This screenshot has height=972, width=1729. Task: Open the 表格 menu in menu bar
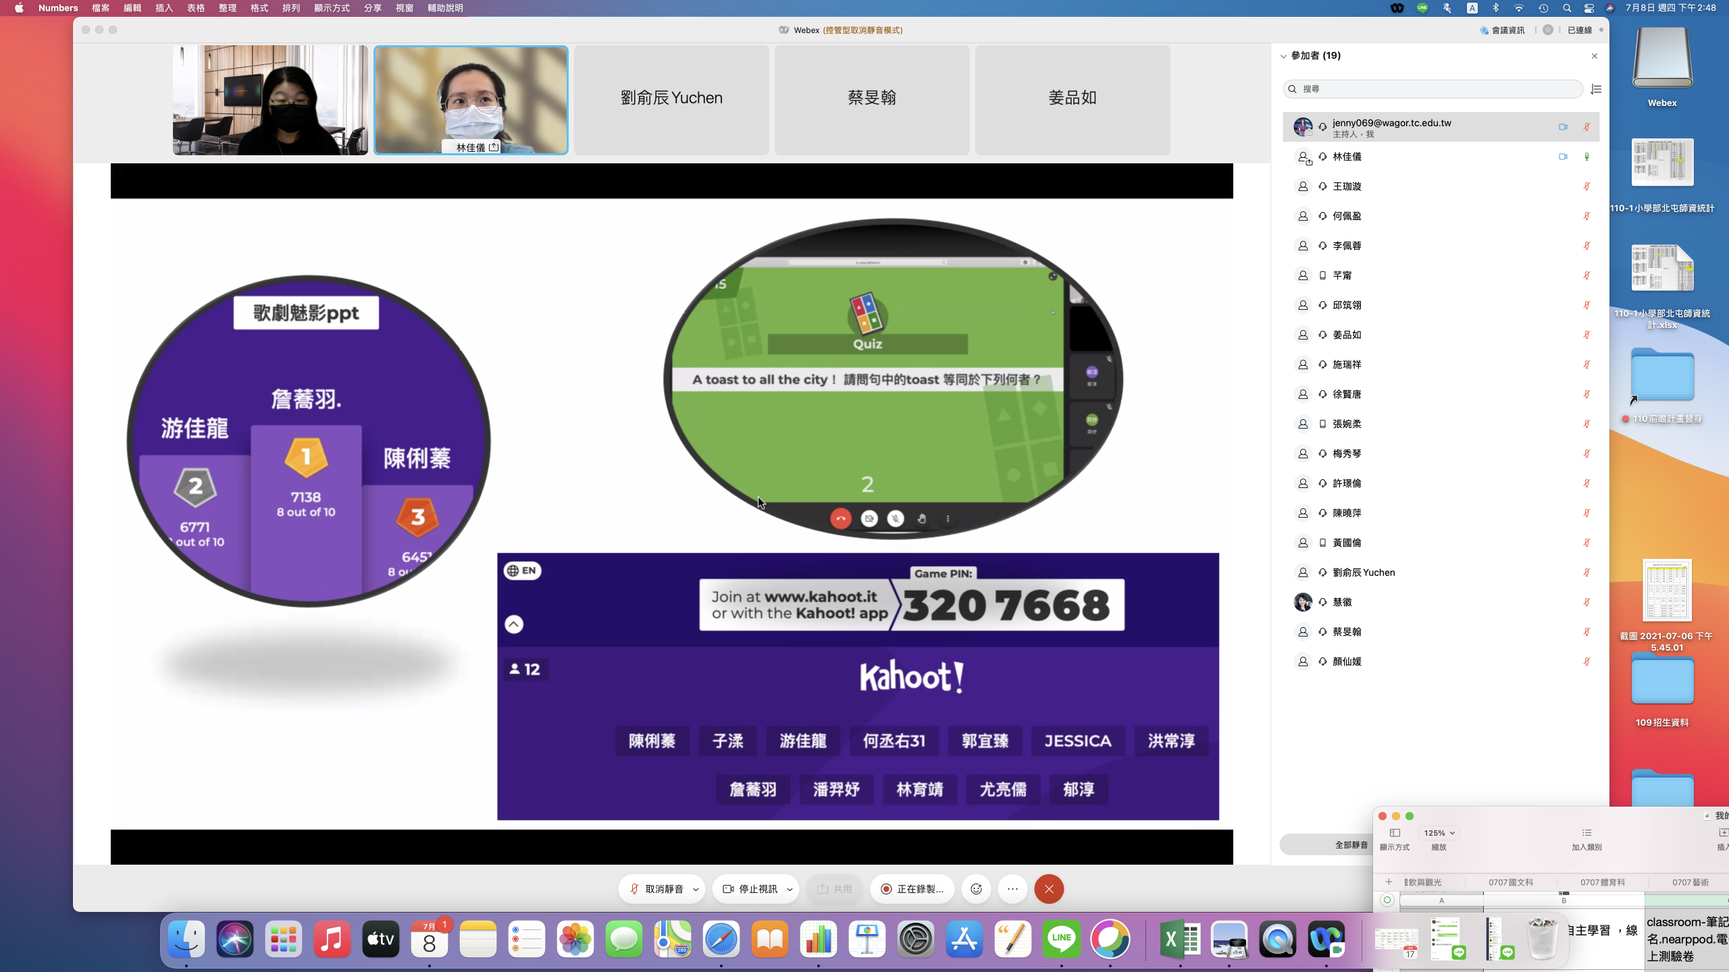pyautogui.click(x=196, y=8)
